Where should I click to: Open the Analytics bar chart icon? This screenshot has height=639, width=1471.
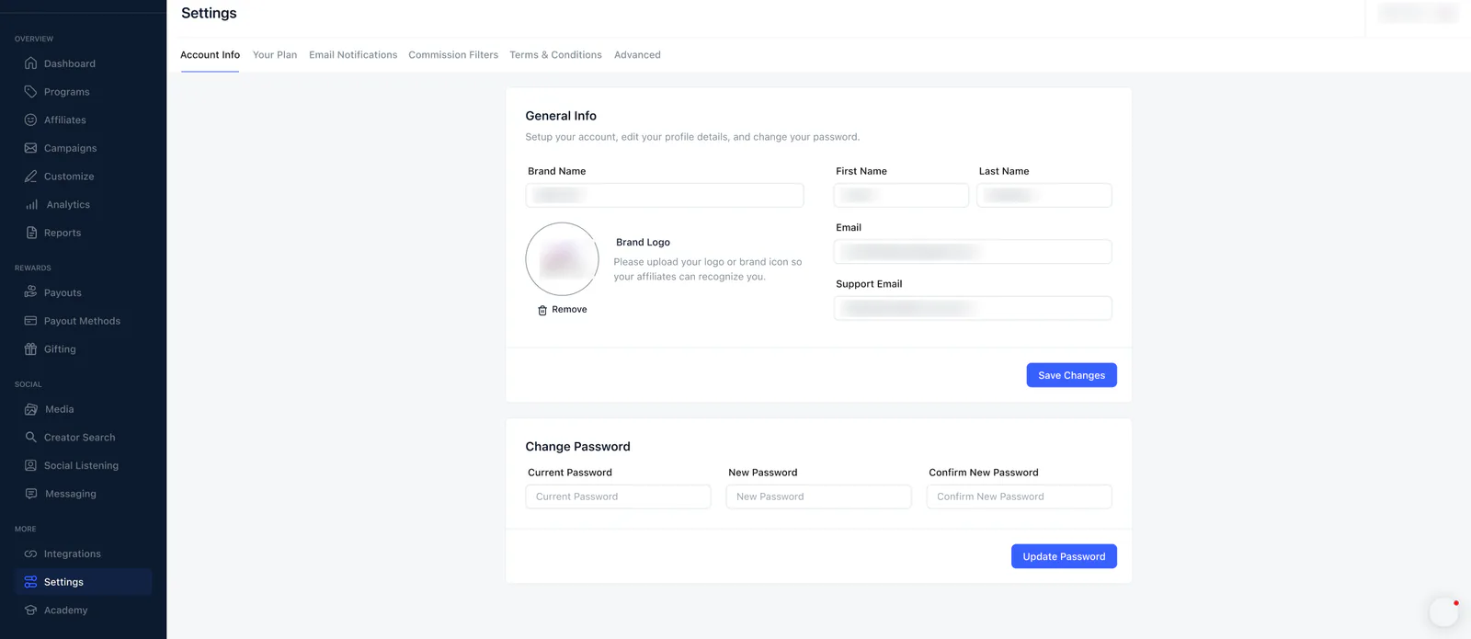(x=32, y=204)
